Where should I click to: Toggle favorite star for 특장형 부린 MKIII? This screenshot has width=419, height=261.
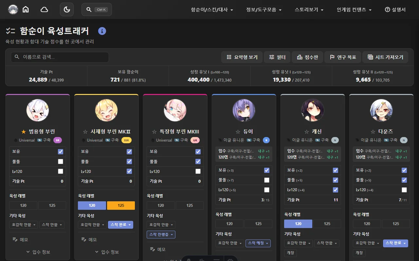tap(154, 131)
